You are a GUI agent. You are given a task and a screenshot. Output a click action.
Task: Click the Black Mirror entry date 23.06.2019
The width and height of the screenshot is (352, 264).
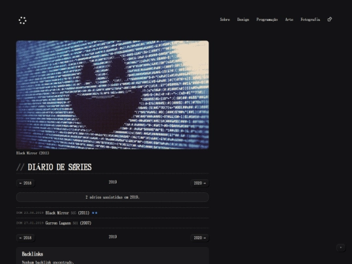(x=30, y=213)
